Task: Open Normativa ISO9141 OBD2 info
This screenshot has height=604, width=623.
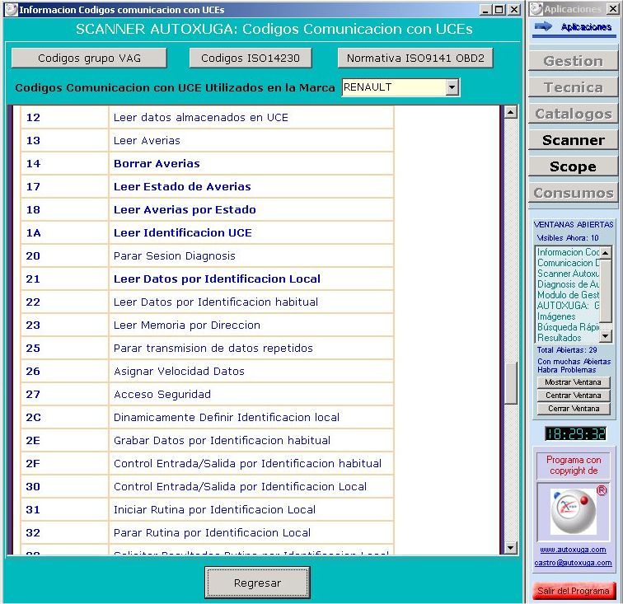Action: [415, 58]
